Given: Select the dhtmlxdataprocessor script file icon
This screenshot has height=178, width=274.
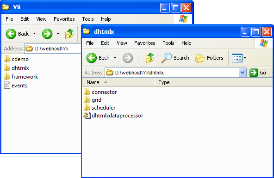Looking at the screenshot, I should [x=87, y=116].
